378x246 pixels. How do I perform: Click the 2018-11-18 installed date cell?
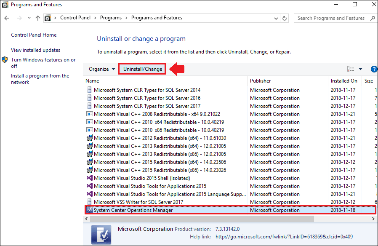point(343,210)
